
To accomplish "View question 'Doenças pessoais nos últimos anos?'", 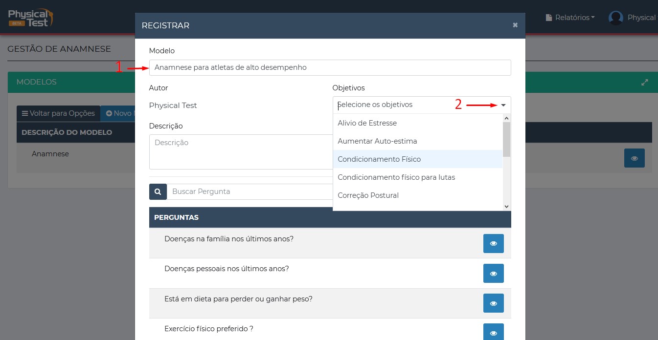I will click(493, 274).
